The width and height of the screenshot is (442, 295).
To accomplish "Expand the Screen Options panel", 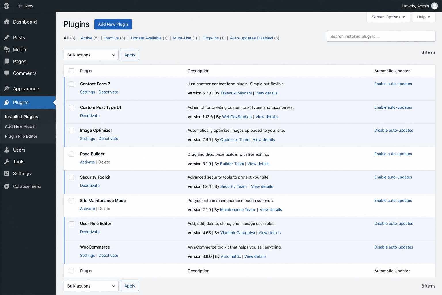I will 388,17.
